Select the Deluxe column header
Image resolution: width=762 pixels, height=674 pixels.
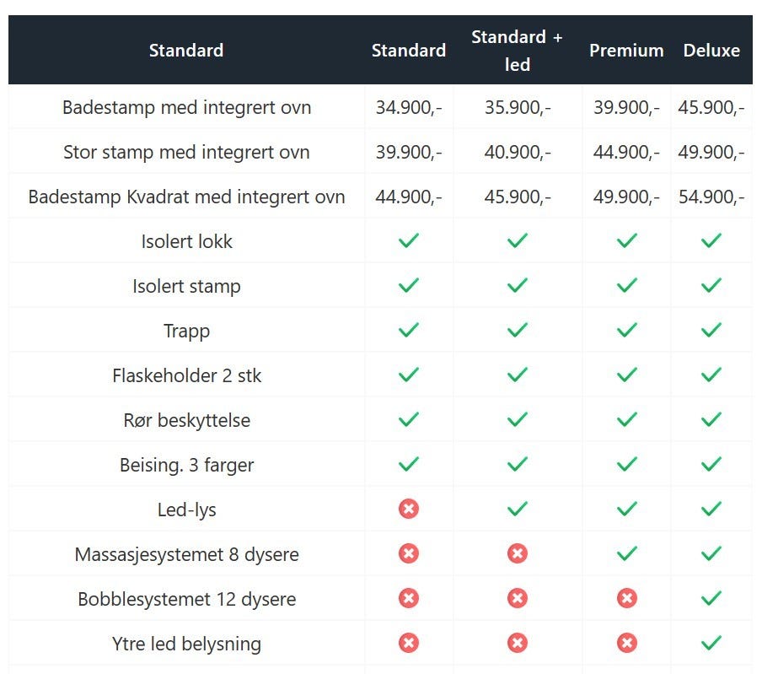(x=711, y=51)
